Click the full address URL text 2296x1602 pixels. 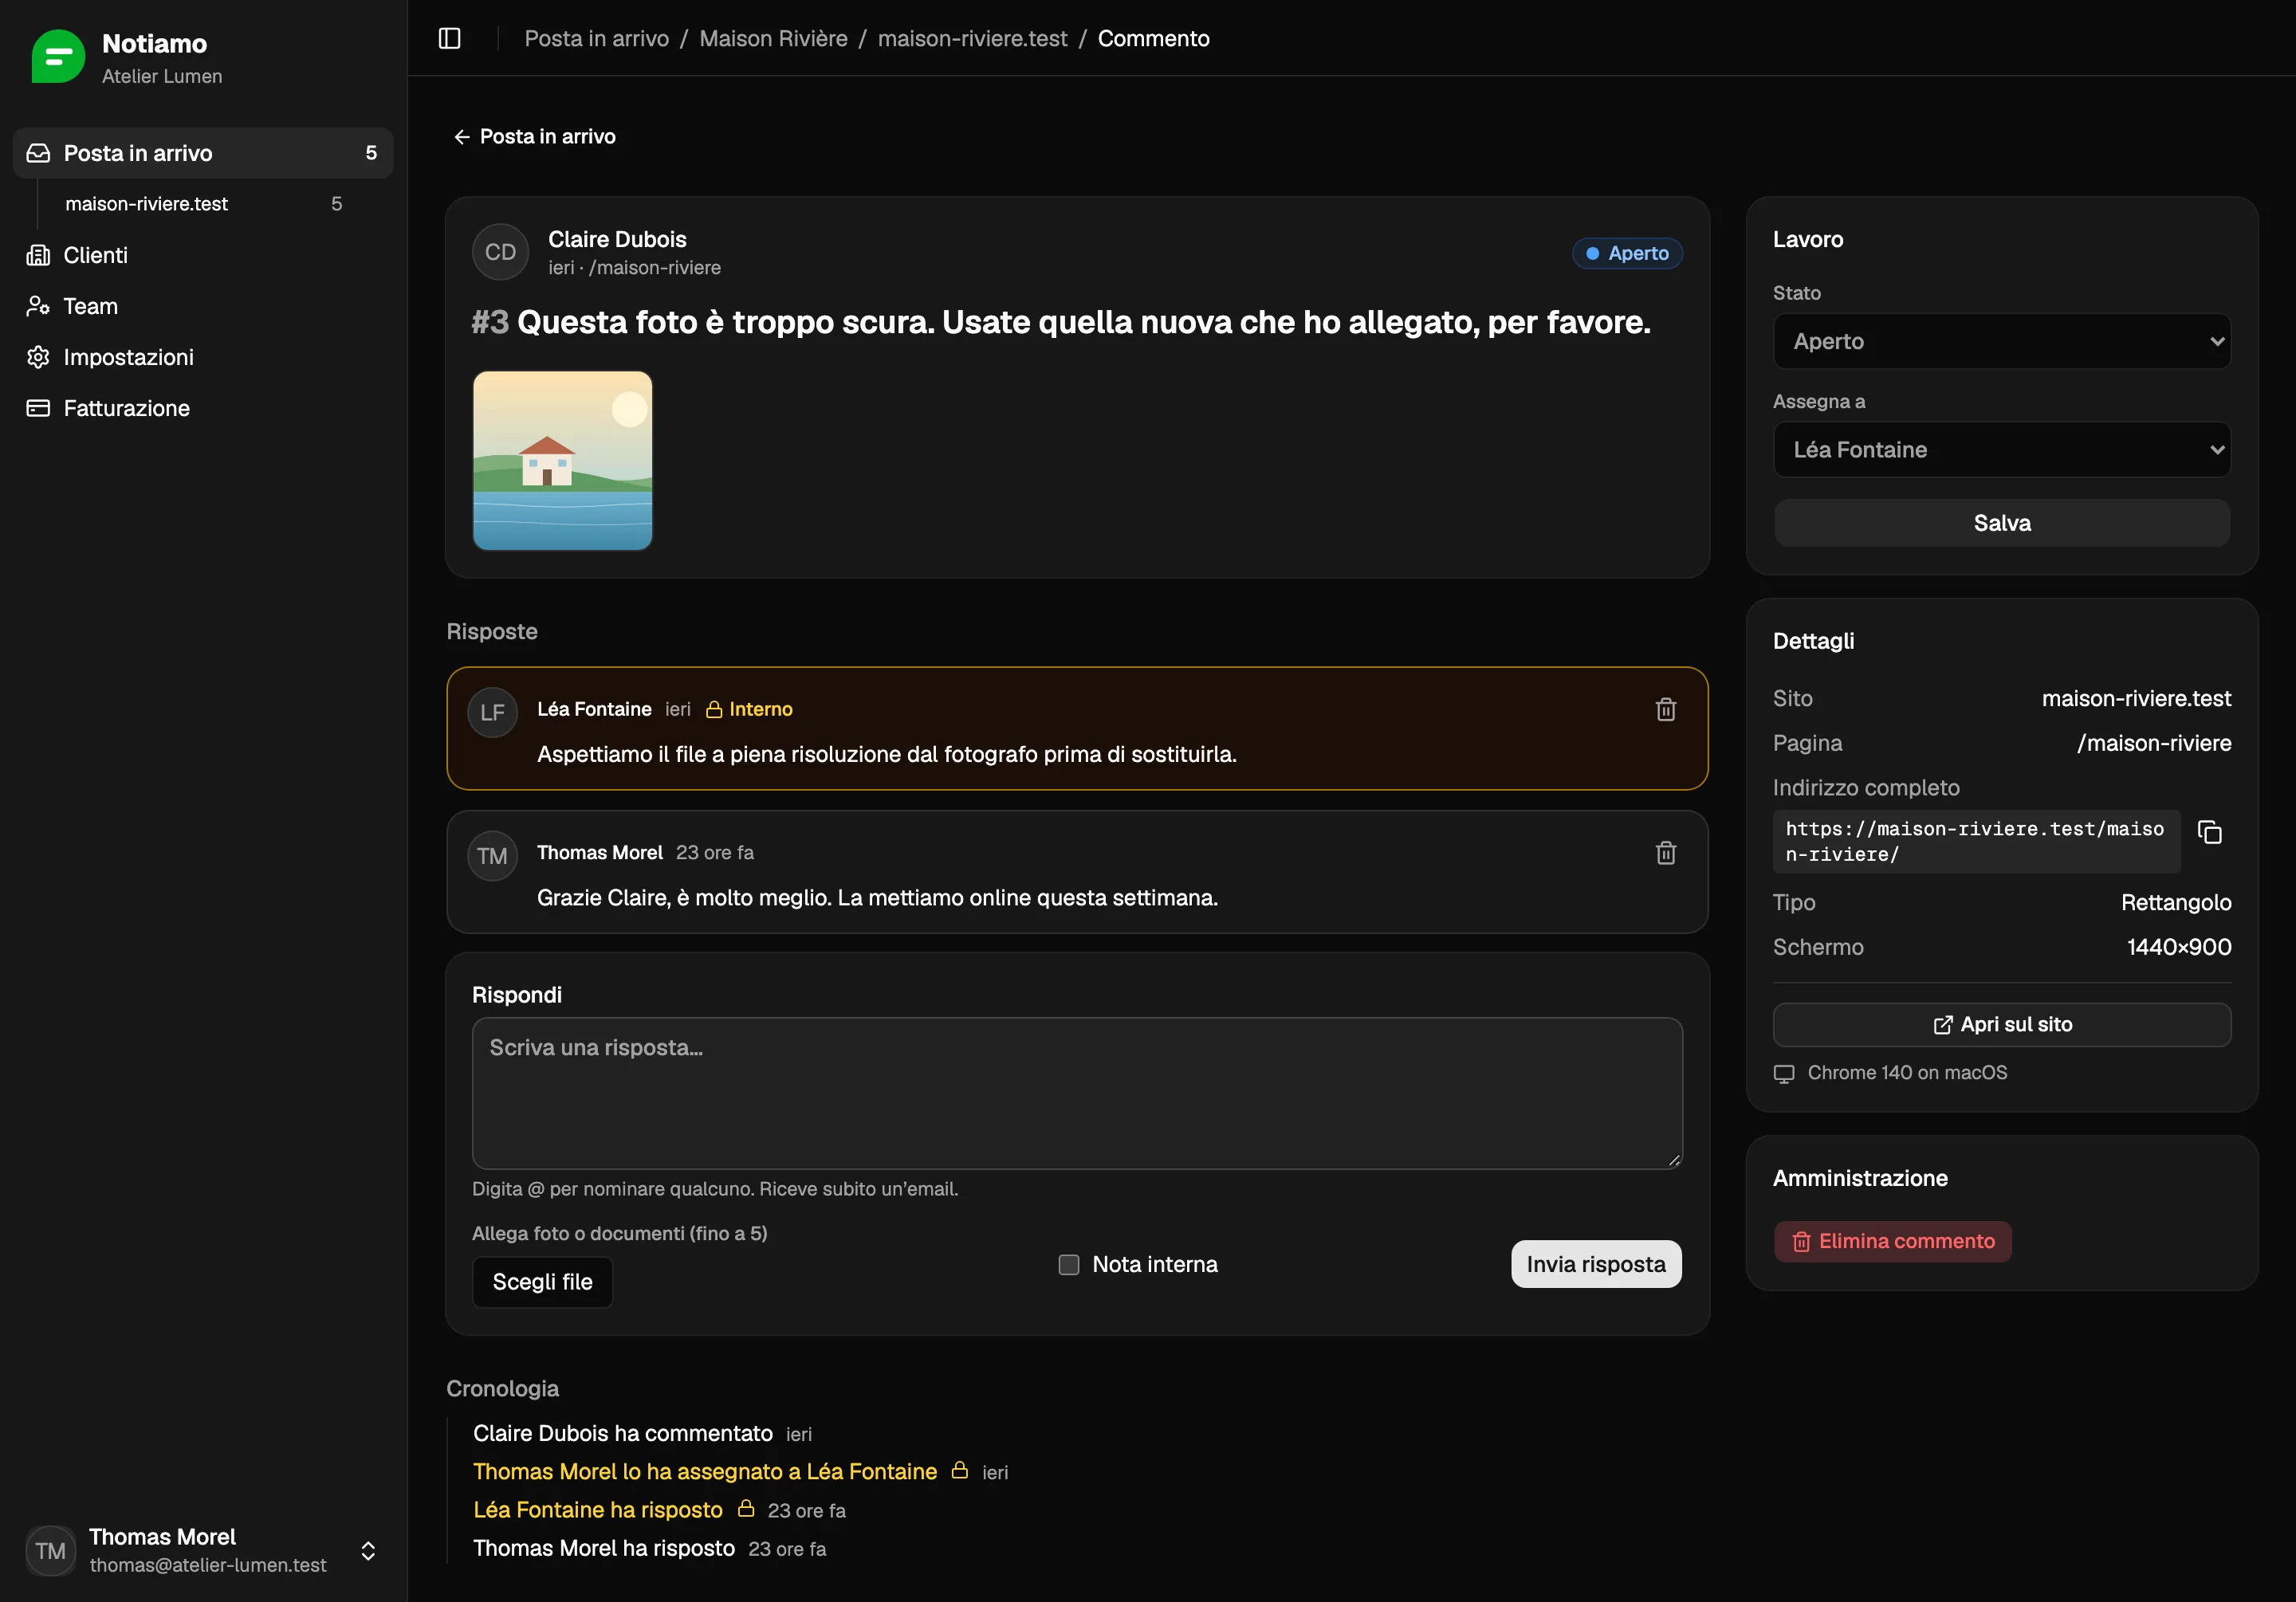click(1975, 841)
